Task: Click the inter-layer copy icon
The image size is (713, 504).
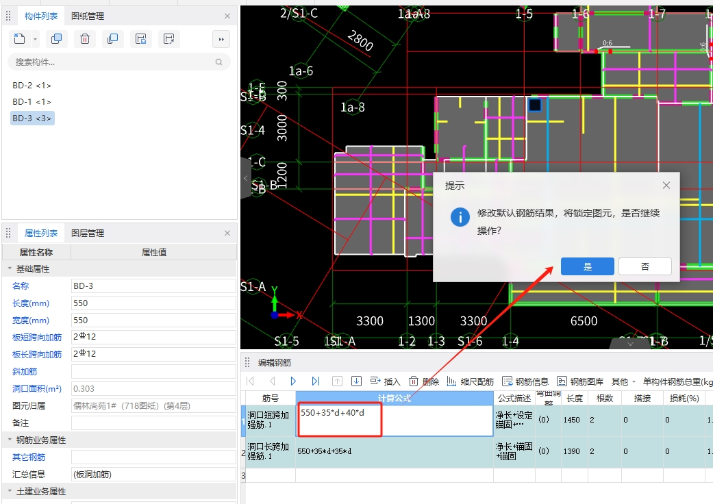Action: [113, 38]
